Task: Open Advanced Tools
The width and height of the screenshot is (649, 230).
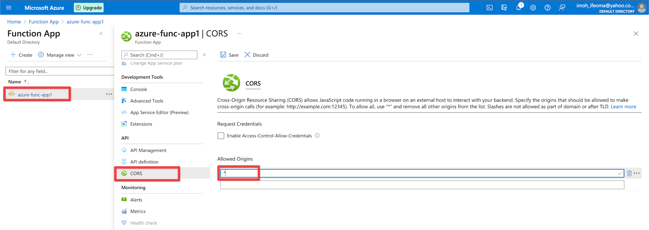Action: 147,101
